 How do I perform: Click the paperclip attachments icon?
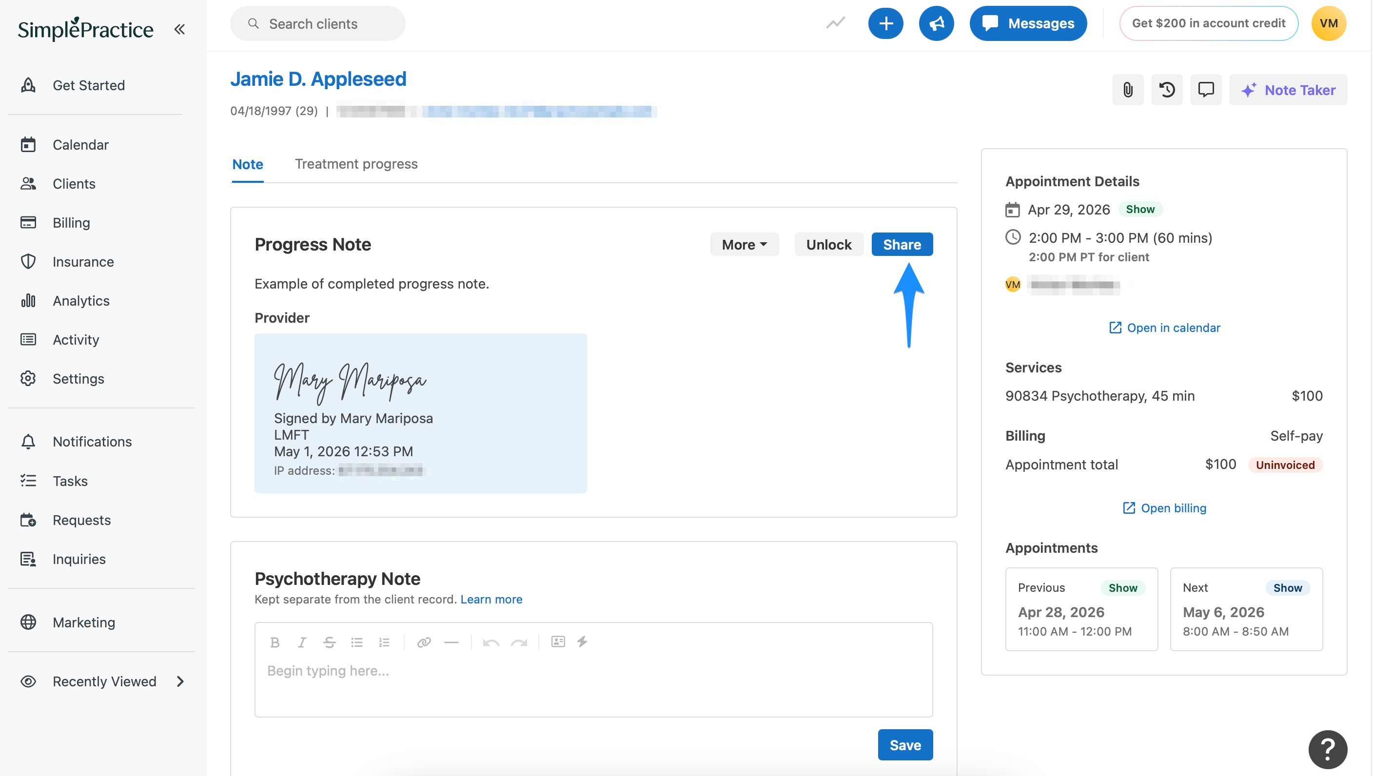click(x=1127, y=90)
